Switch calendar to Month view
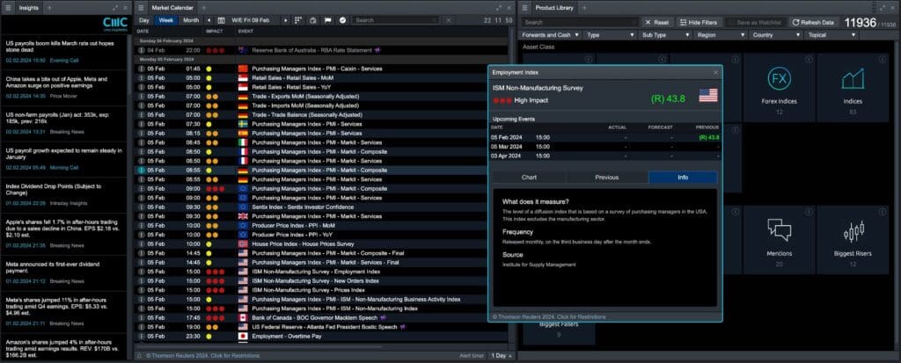 click(x=190, y=19)
